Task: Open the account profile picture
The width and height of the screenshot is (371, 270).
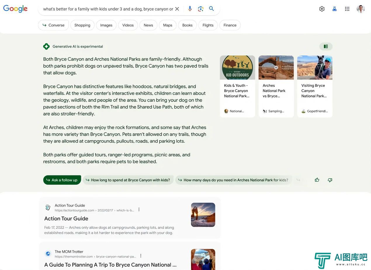Action: point(361,9)
